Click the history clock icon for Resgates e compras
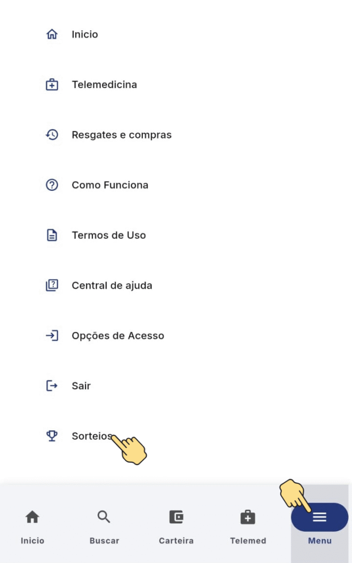352x563 pixels. [52, 135]
